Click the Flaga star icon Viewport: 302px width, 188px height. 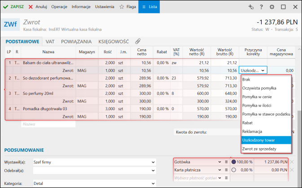pyautogui.click(x=122, y=7)
